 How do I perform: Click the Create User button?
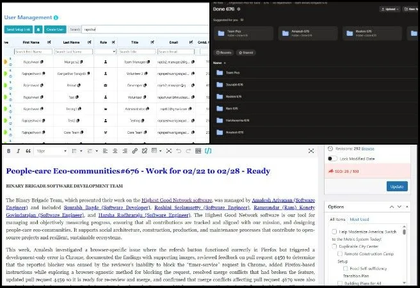(x=54, y=29)
